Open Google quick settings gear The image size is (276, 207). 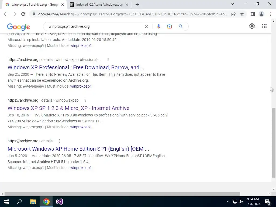pyautogui.click(x=252, y=26)
